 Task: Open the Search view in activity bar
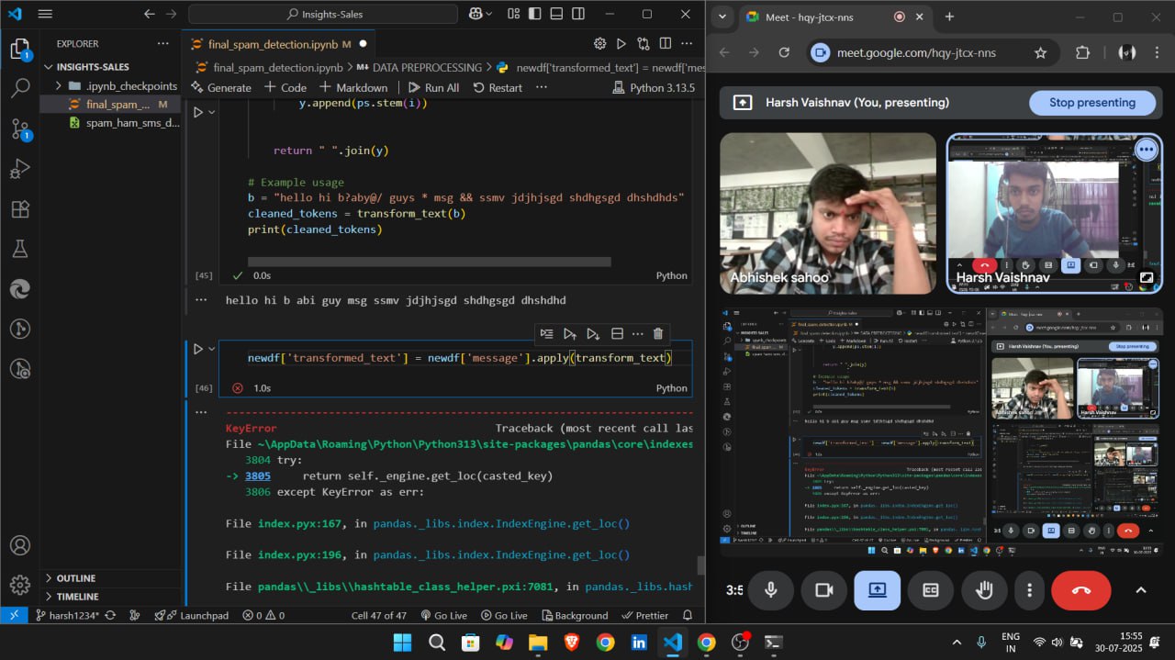click(x=20, y=89)
